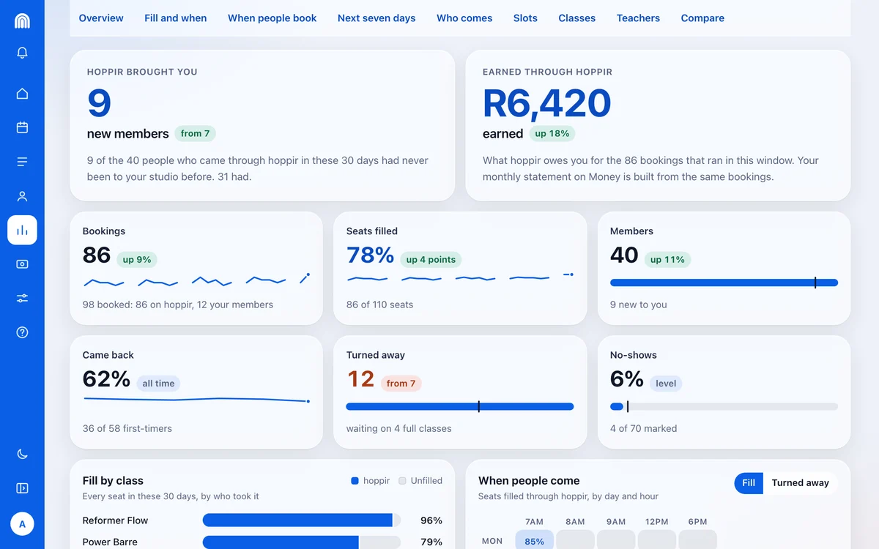Click '86 of 110 seats' text

point(379,305)
